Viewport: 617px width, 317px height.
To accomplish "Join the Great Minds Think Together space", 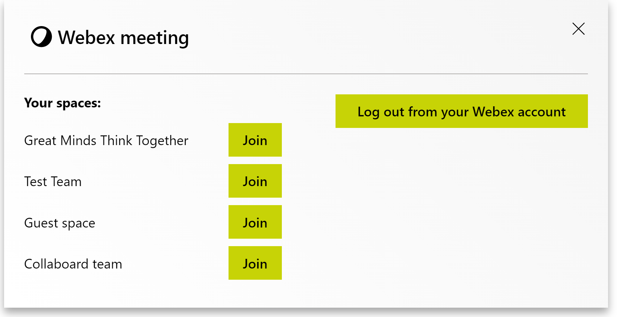I will click(x=255, y=140).
